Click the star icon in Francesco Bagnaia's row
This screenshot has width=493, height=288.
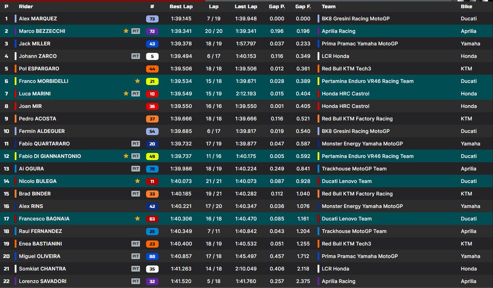[x=137, y=219]
